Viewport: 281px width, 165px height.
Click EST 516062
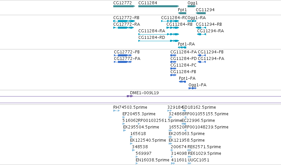coord(130,121)
